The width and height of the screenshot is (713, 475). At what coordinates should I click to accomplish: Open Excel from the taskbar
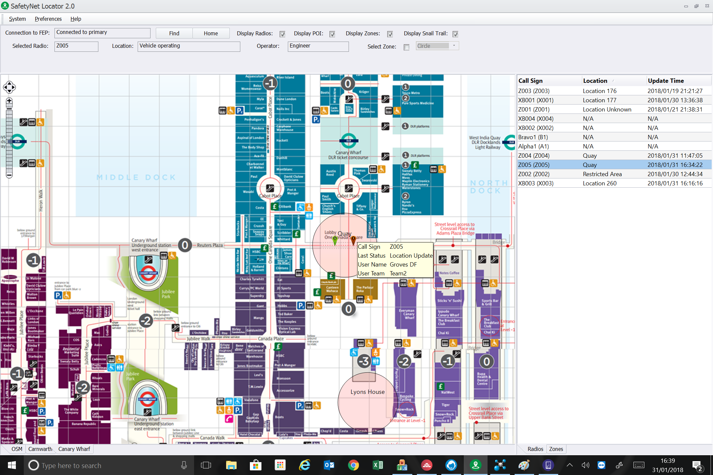378,465
